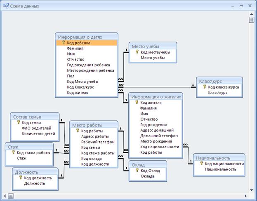257x201 pixels.
Task: Select the Рабочий телефон field
Action: coord(97,142)
